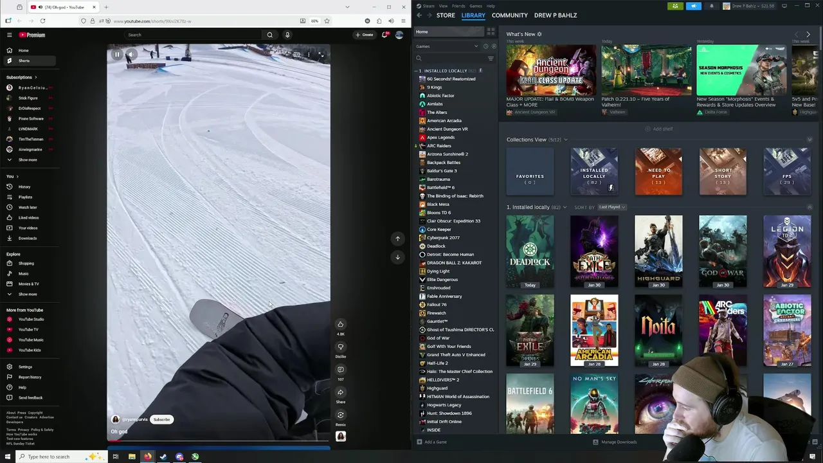Open the Friends menu in Steam

[458, 6]
